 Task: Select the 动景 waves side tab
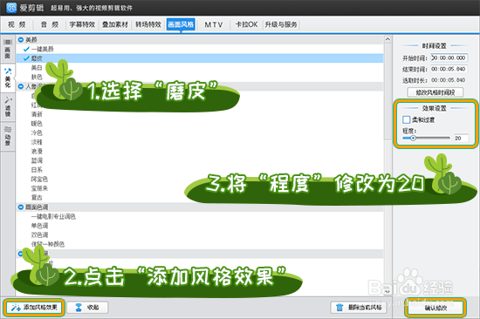(x=8, y=136)
